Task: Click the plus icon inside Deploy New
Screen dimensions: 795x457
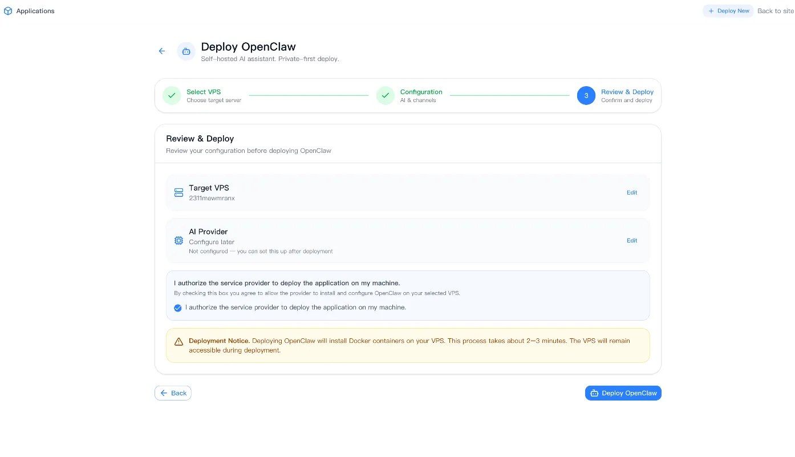Action: coord(711,10)
